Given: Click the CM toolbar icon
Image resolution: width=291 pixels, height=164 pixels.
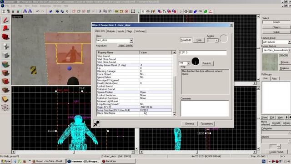Looking at the screenshot, I should click(x=201, y=11).
